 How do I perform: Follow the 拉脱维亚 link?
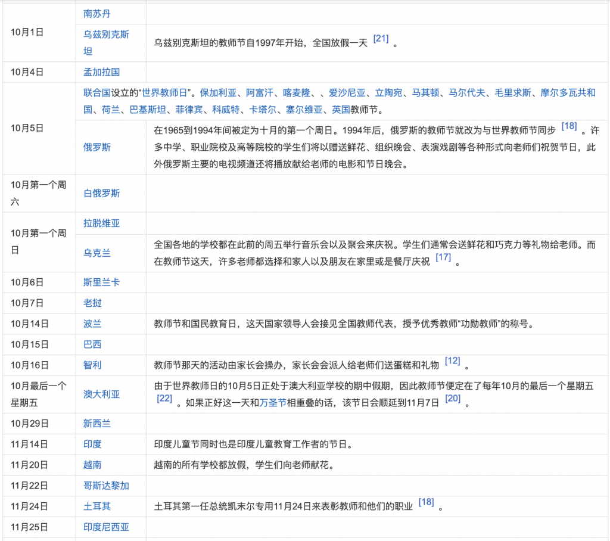[101, 223]
